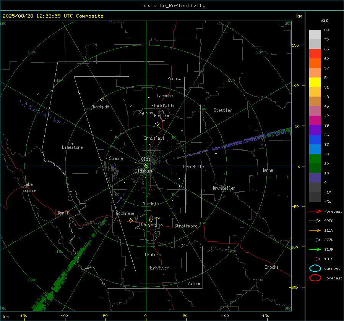
Task: Click the Sylvan label
Action: (x=146, y=113)
